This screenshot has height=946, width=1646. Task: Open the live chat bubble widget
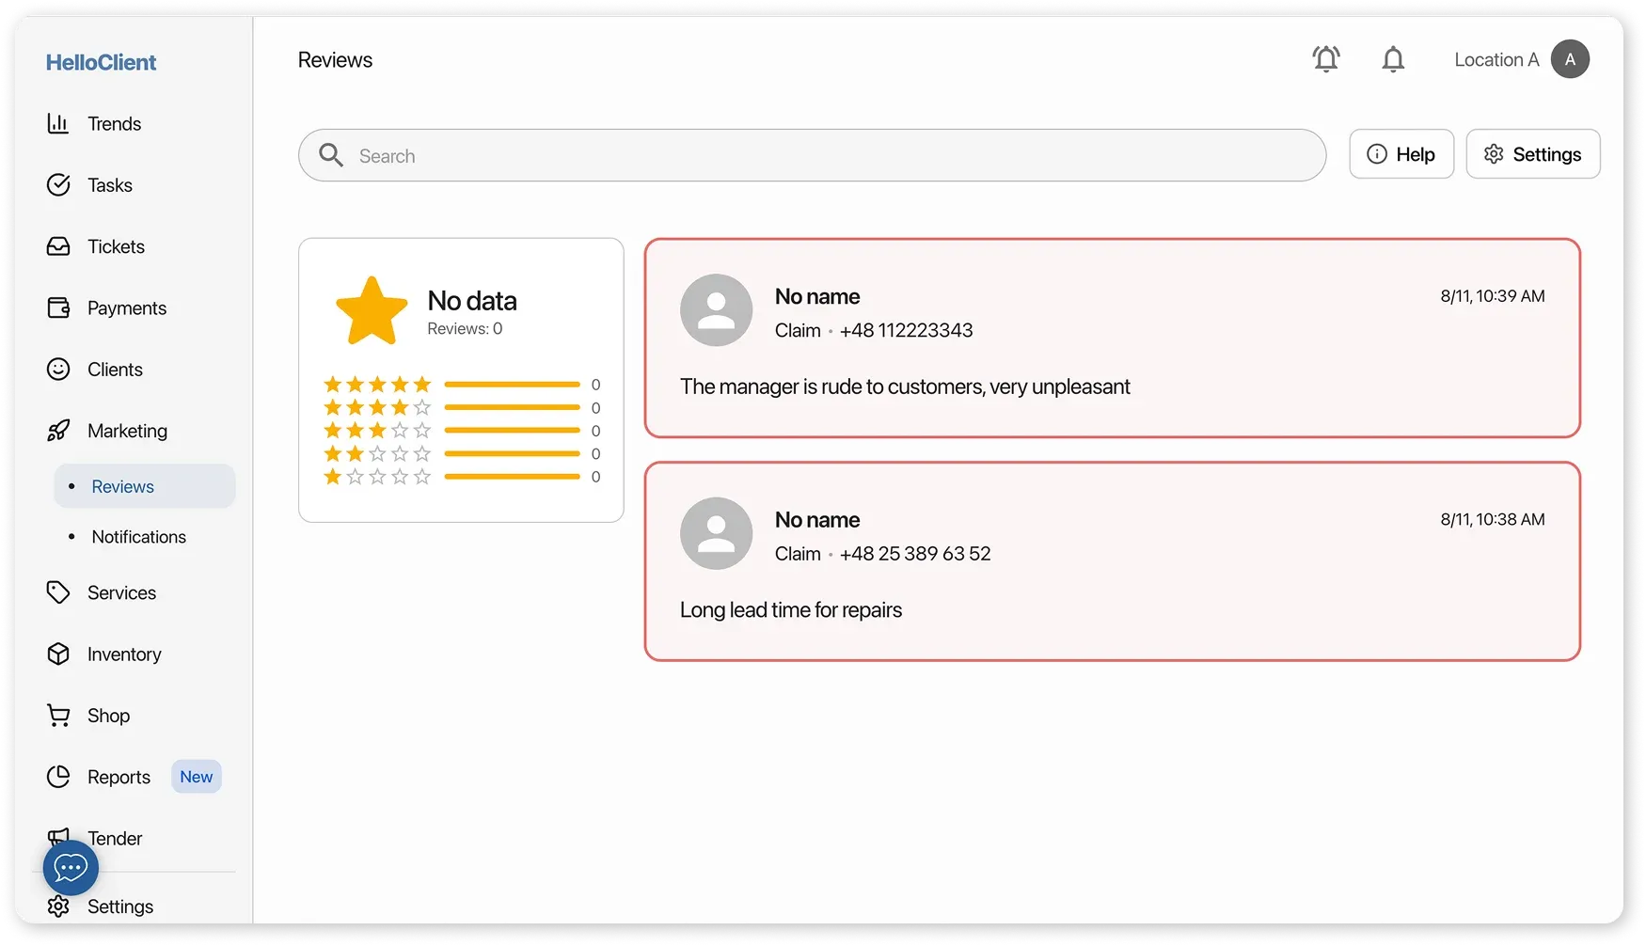(x=71, y=867)
